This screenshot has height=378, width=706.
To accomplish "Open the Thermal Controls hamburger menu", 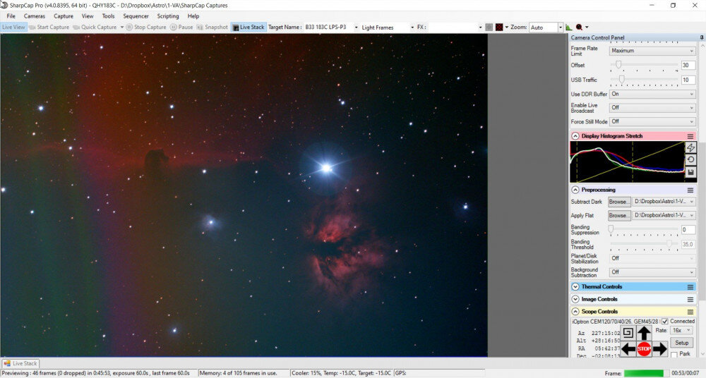I will pos(690,286).
